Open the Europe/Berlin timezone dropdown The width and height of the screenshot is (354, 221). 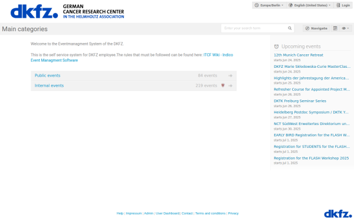point(269,5)
